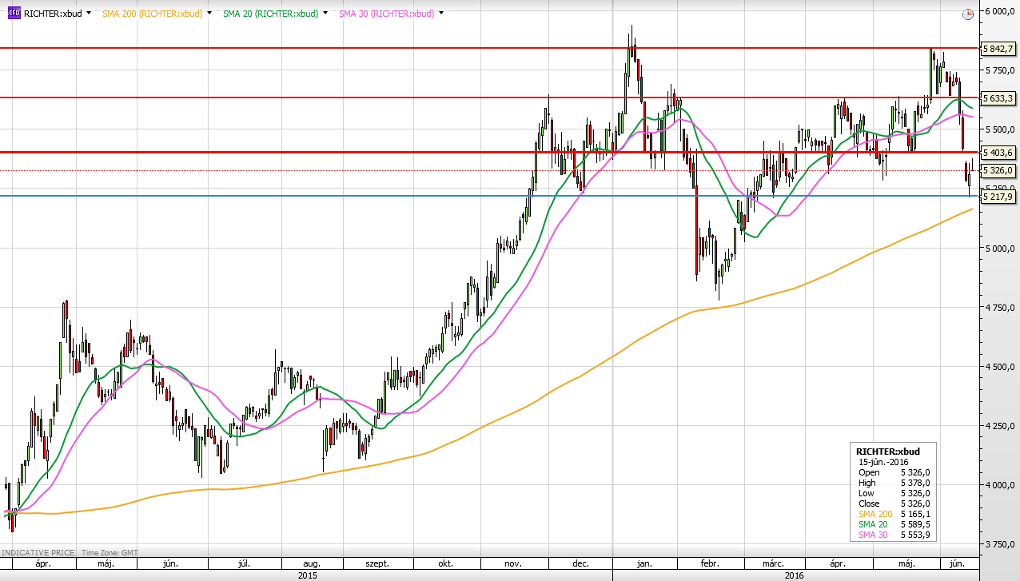Select the 4 000,0 price axis label
The height and width of the screenshot is (581, 1020).
(x=999, y=485)
